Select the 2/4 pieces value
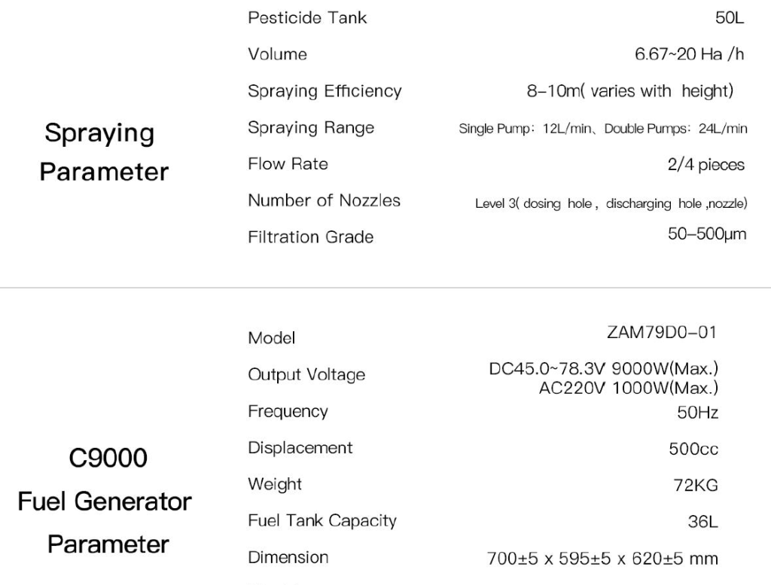Screen dimensions: 771x585 click(x=705, y=165)
